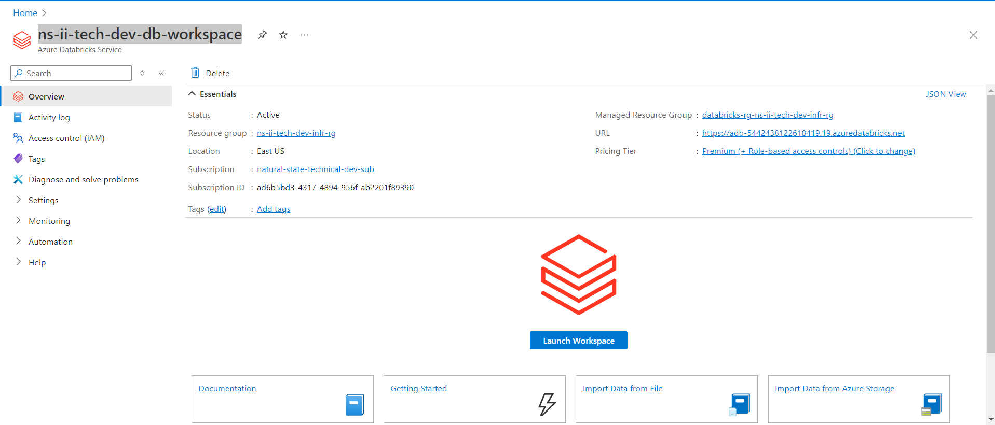This screenshot has width=995, height=425.
Task: Open the more options ellipsis
Action: [x=304, y=35]
